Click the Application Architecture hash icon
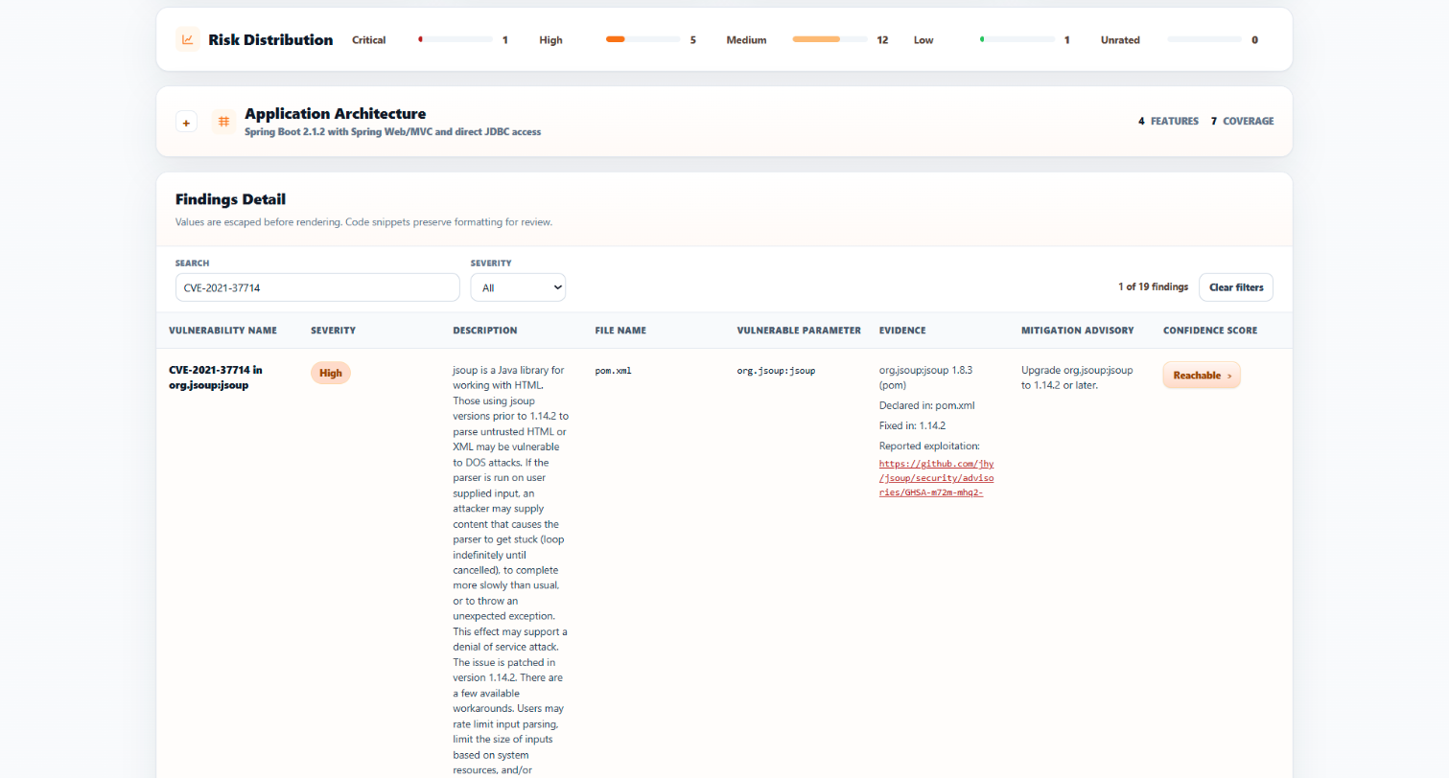Image resolution: width=1449 pixels, height=778 pixels. click(223, 122)
